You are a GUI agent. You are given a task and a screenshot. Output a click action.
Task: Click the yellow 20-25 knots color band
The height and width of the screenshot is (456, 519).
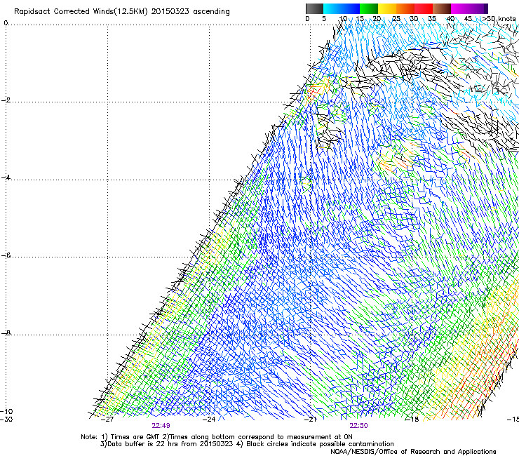(x=387, y=8)
